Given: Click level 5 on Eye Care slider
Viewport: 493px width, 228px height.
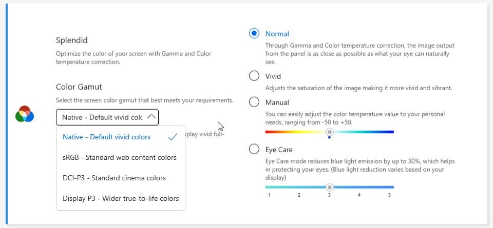Looking at the screenshot, I should click(389, 188).
